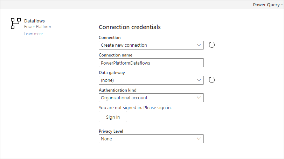Open the Privacy Level None dropdown
This screenshot has height=159, width=284.
[151, 139]
